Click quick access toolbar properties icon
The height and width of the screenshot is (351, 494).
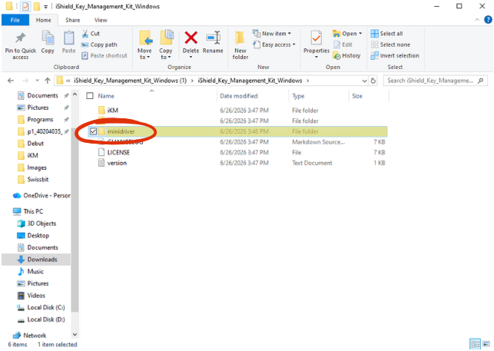(x=25, y=6)
